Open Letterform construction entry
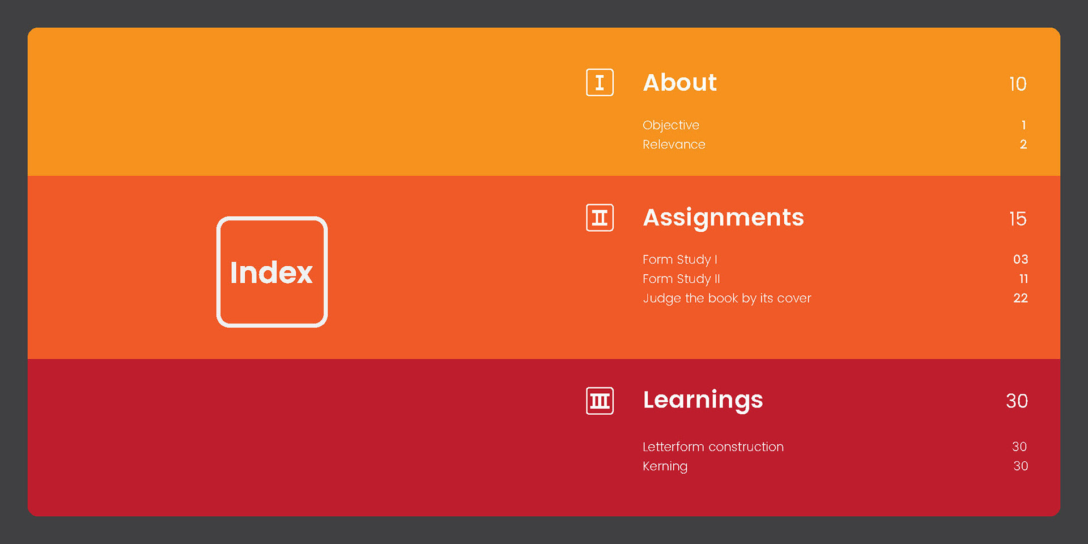 tap(713, 447)
